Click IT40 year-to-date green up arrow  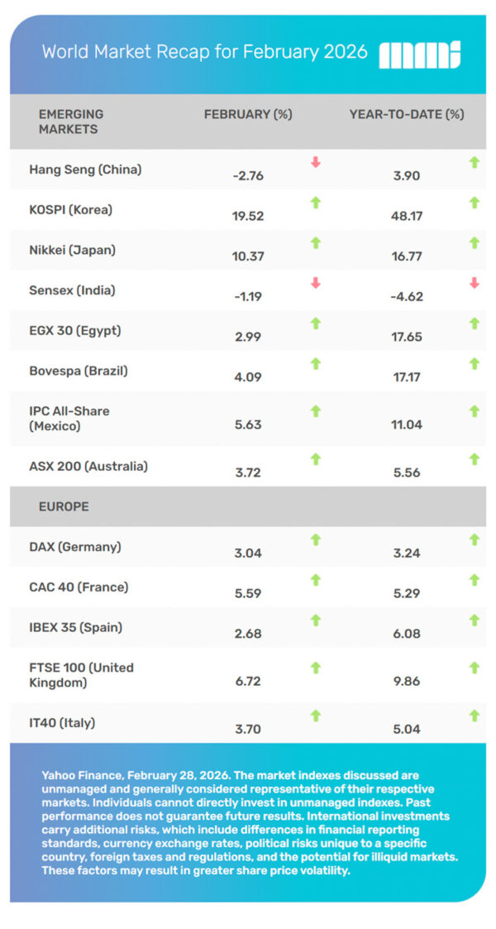[x=474, y=716]
